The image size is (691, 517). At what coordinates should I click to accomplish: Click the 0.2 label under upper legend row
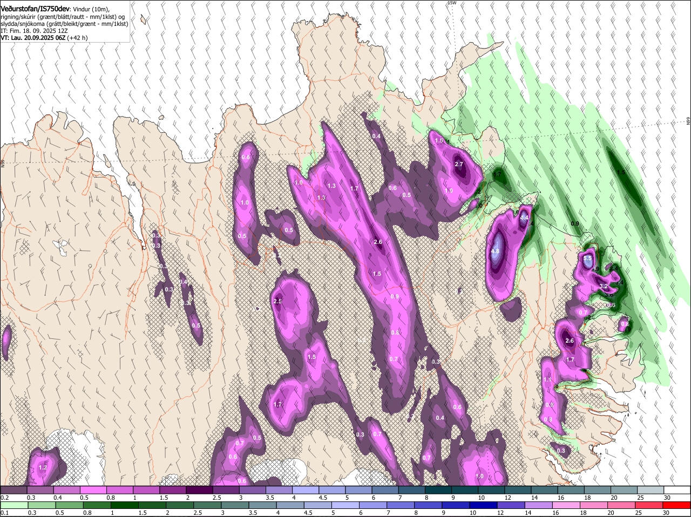click(x=4, y=497)
